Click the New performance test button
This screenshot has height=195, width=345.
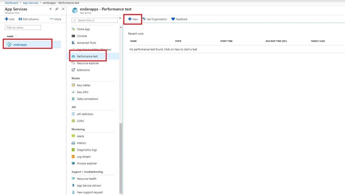[133, 19]
